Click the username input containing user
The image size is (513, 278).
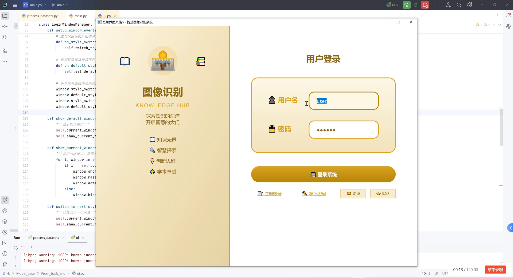click(x=343, y=101)
